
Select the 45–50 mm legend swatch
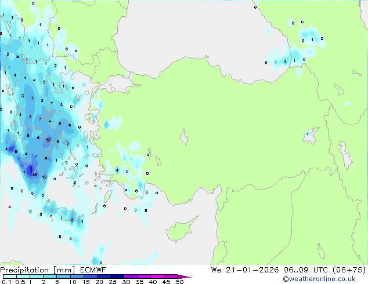tap(171, 276)
